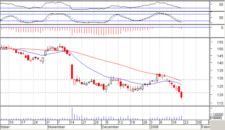Click the 135 price axis label
The height and width of the screenshot is (130, 225).
pyautogui.click(x=220, y=71)
